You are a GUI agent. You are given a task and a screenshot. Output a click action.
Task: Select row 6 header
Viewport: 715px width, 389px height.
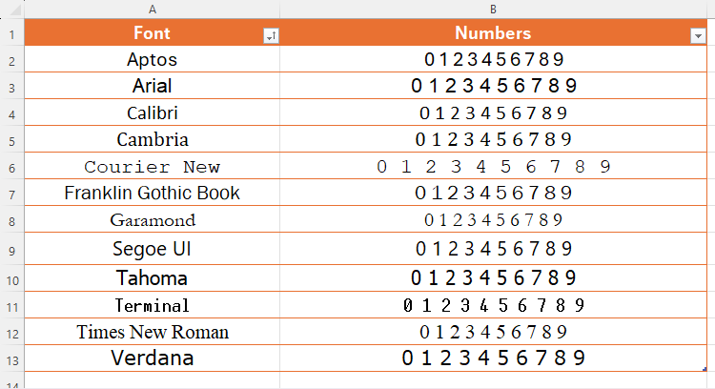pyautogui.click(x=11, y=168)
